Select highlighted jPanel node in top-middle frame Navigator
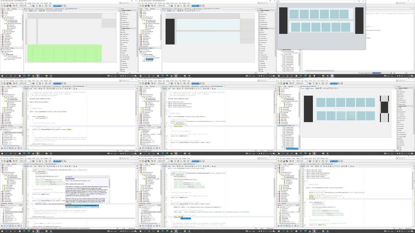This screenshot has width=415, height=233. (x=150, y=59)
